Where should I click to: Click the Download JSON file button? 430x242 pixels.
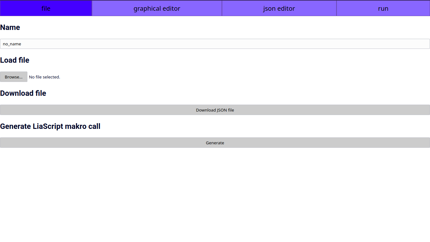pyautogui.click(x=215, y=110)
